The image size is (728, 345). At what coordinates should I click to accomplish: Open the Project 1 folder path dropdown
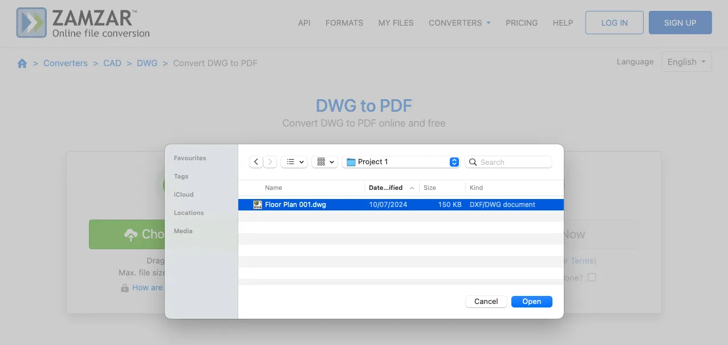tap(401, 162)
